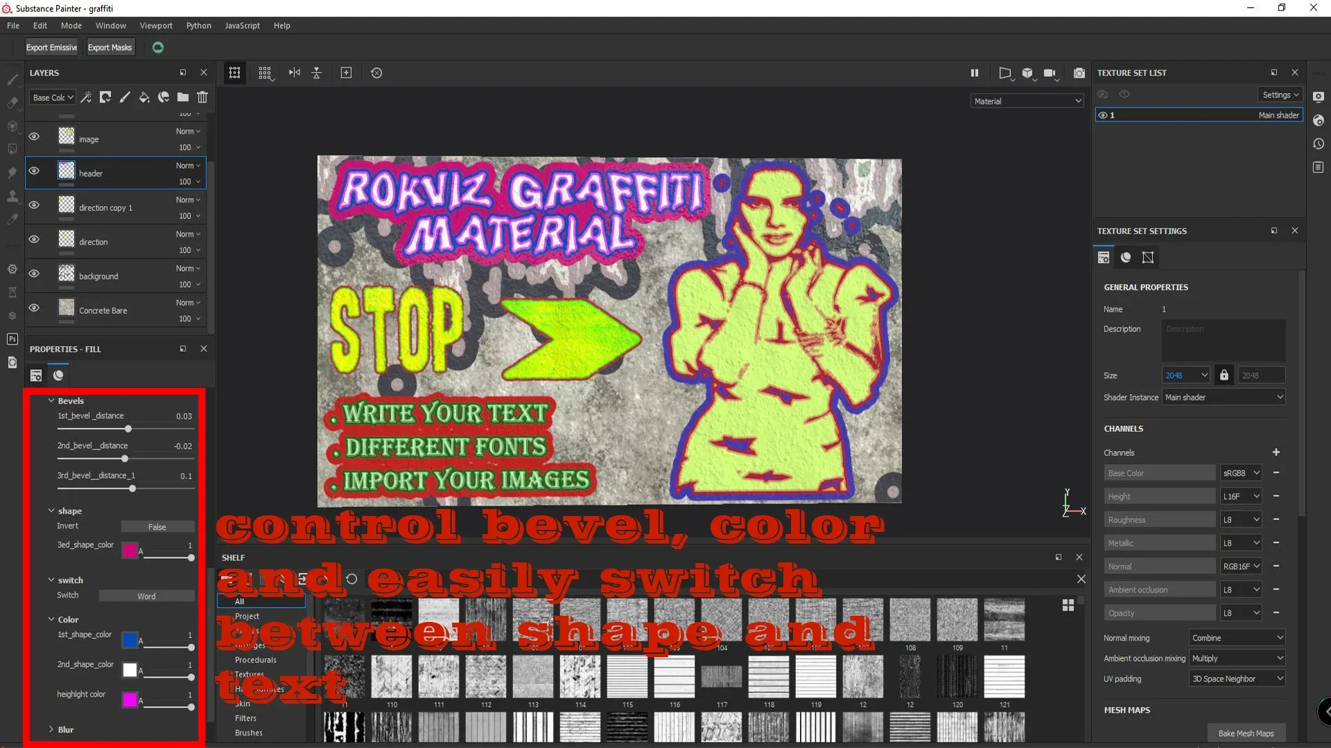Click the 1st_shape_color blue swatch

click(130, 640)
